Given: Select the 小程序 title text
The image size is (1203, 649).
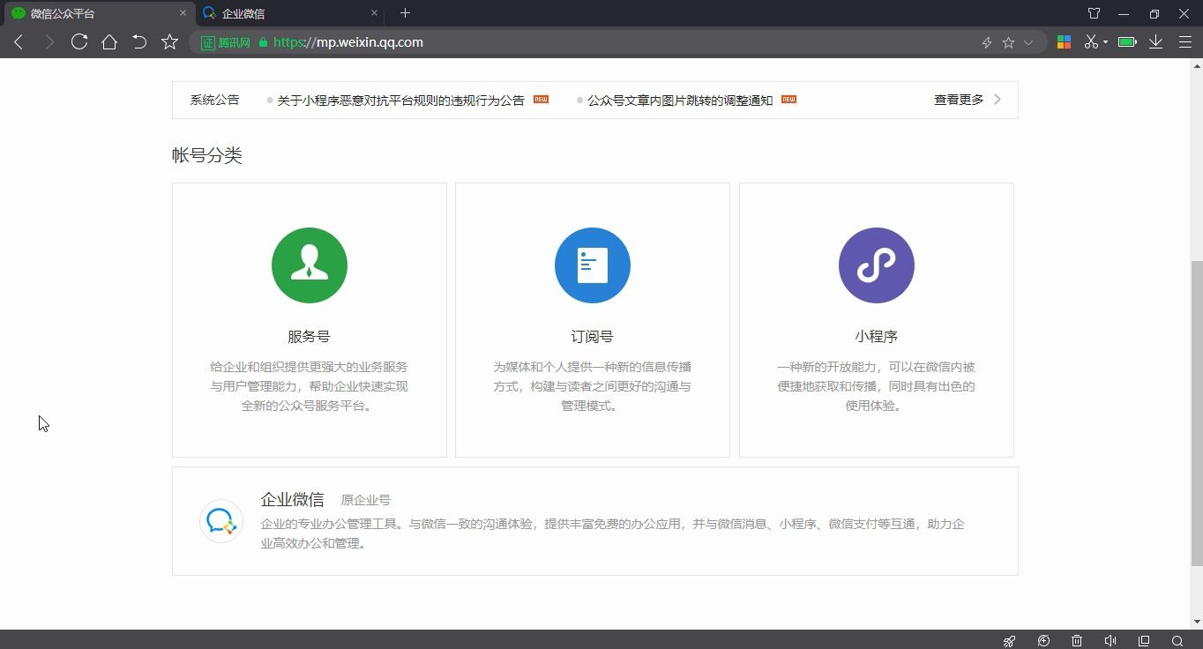Looking at the screenshot, I should tap(877, 336).
